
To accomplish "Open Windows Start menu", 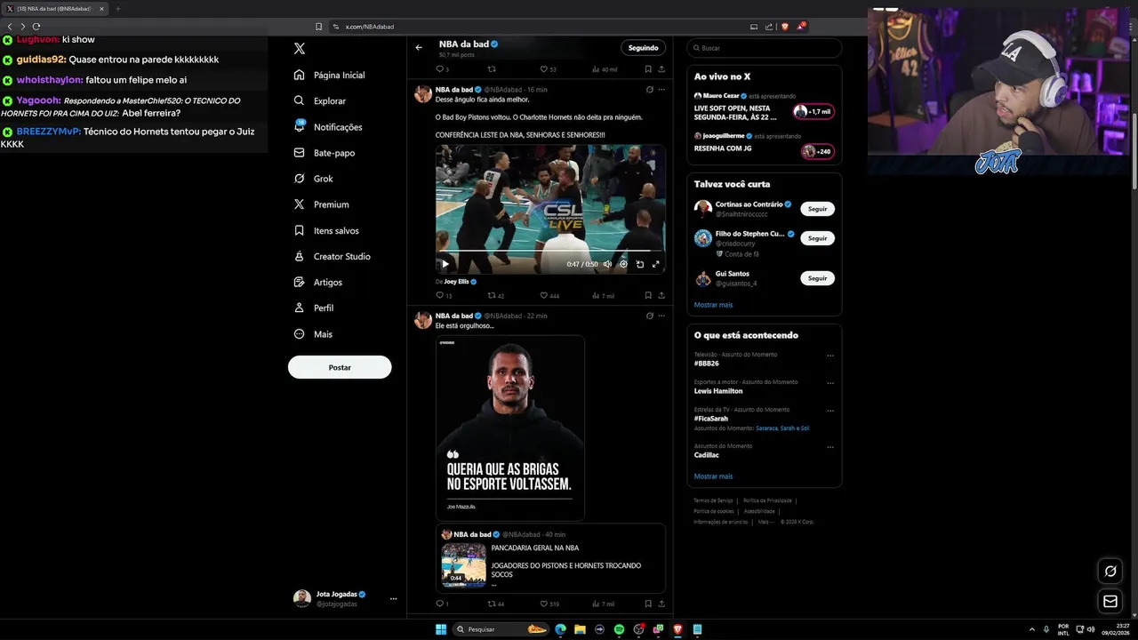I will tap(440, 629).
